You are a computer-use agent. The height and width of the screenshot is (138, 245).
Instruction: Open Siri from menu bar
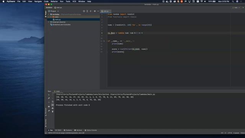237,2
